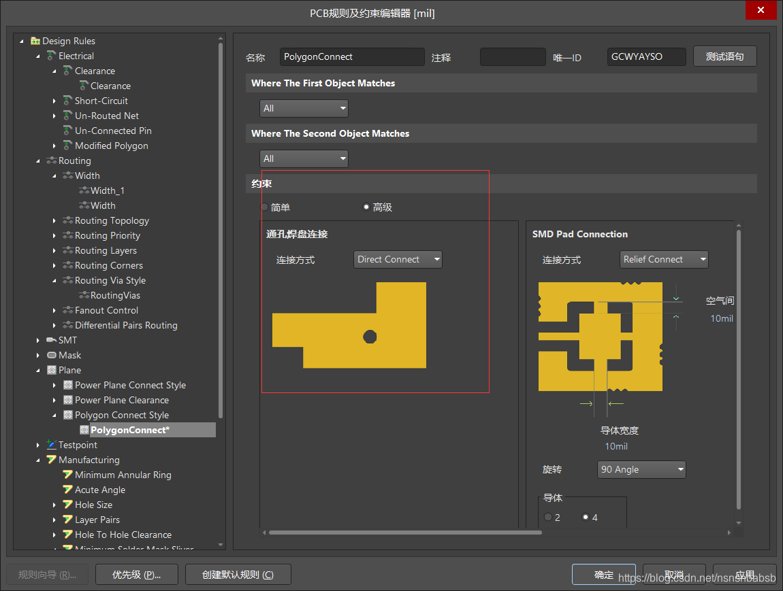Select the Polygon Connect Style item
Viewport: 783px width, 591px height.
click(122, 415)
